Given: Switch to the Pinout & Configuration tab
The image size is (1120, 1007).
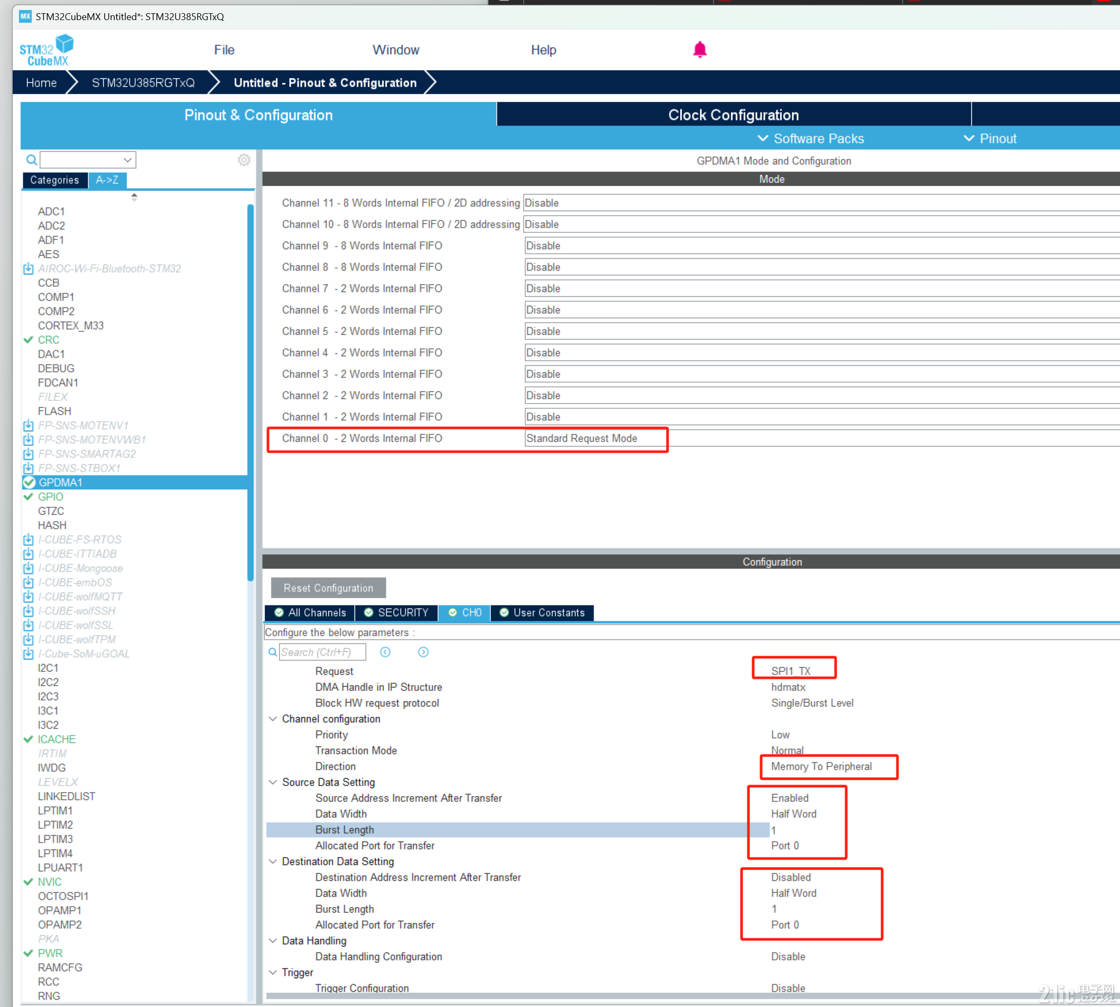Looking at the screenshot, I should pyautogui.click(x=258, y=115).
